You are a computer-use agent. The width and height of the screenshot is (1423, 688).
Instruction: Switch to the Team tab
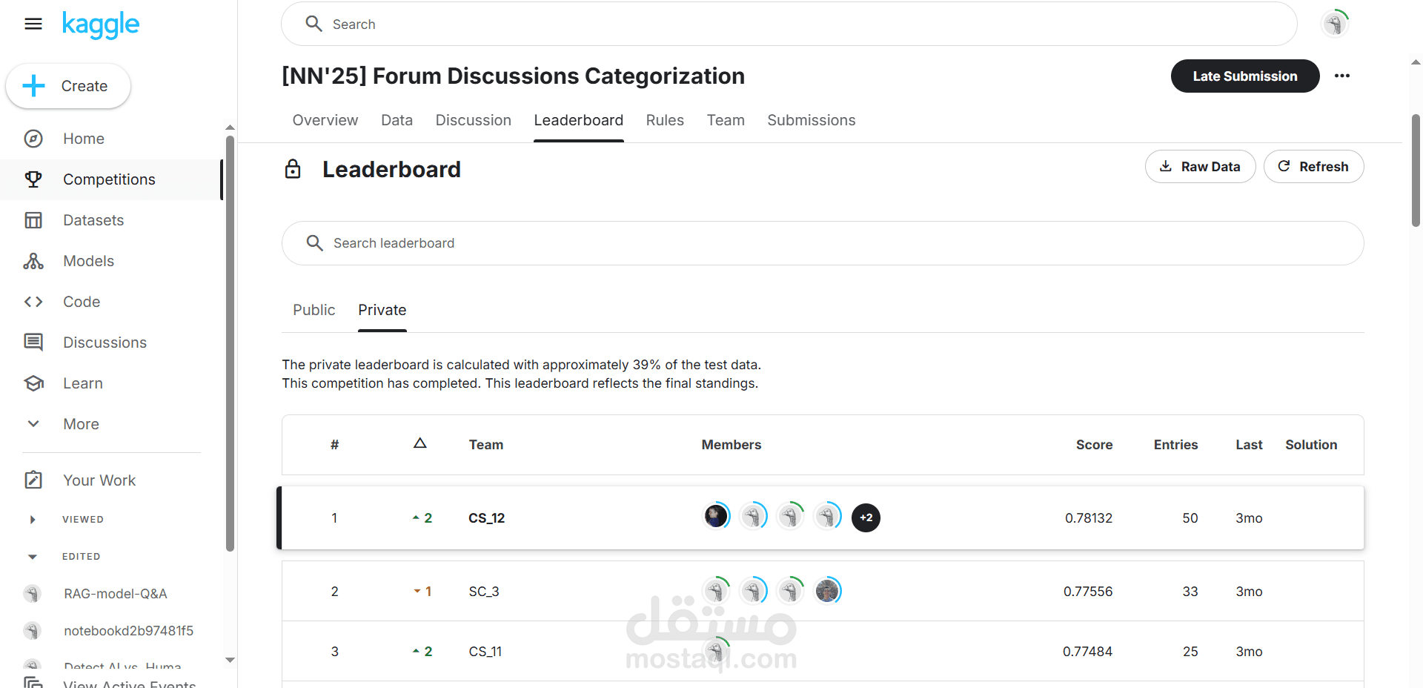726,120
